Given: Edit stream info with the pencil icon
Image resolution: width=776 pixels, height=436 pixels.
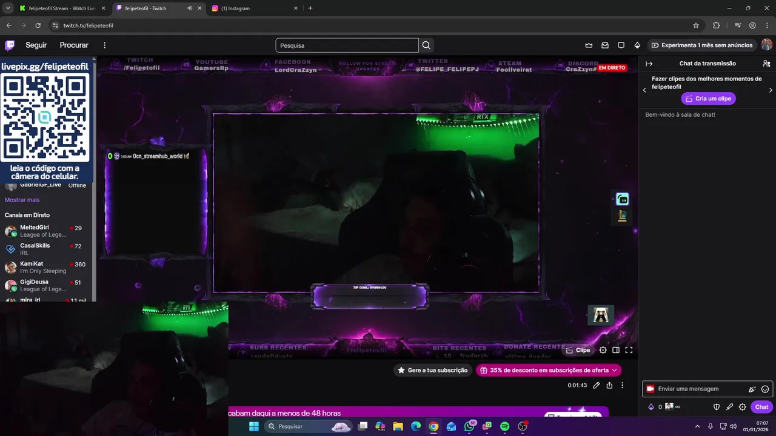Looking at the screenshot, I should click(x=597, y=385).
